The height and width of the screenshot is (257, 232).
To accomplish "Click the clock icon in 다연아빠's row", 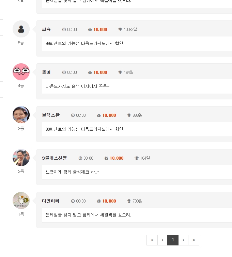I will pos(73,201).
